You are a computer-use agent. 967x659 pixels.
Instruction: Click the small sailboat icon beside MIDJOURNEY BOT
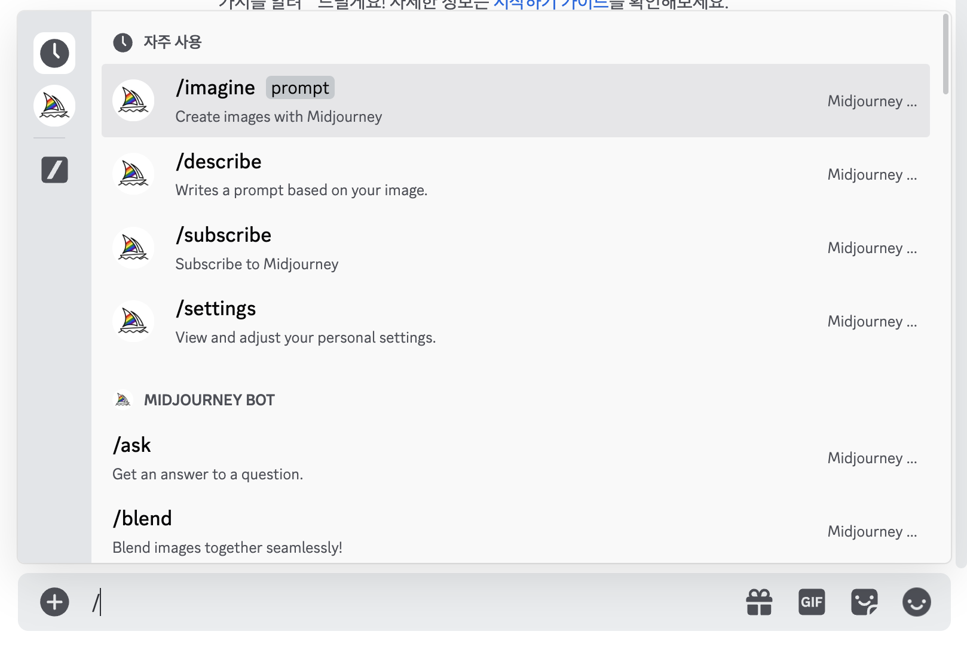coord(123,399)
